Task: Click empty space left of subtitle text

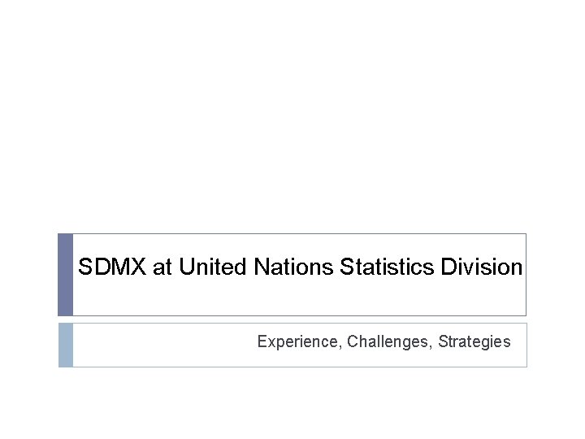Action: point(164,345)
